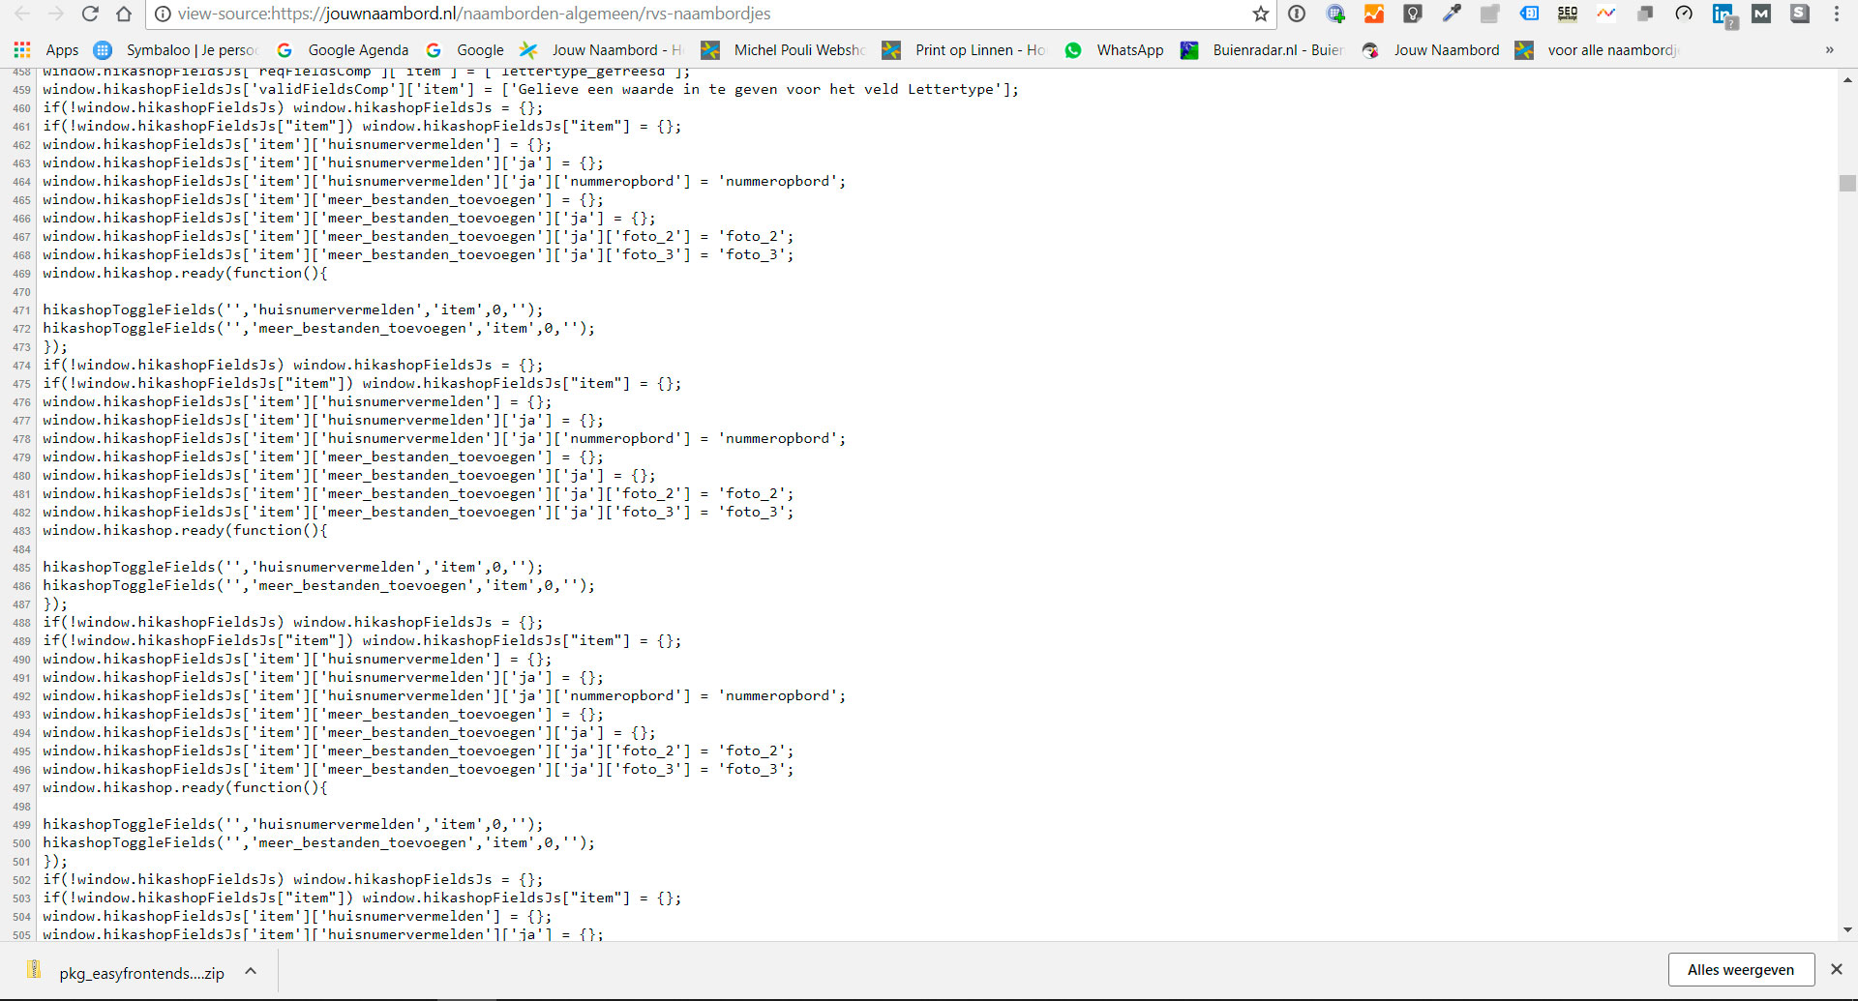The width and height of the screenshot is (1858, 1001).
Task: Click the forward navigation arrow
Action: coord(56,14)
